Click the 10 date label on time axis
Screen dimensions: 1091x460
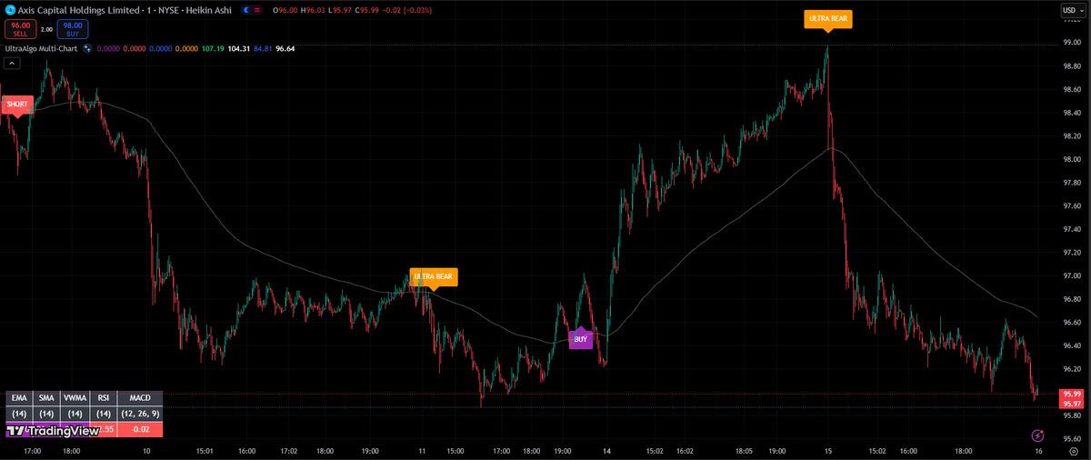[146, 450]
